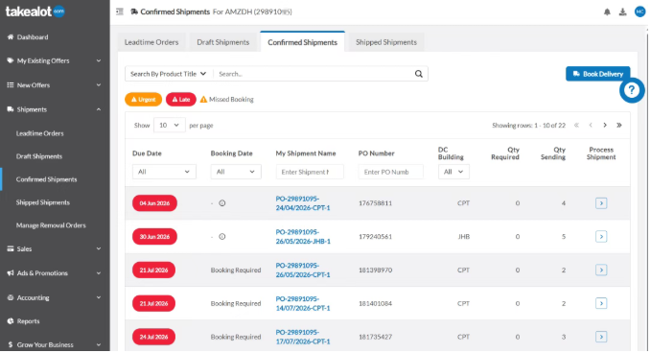Open shipment PO-29891095-26/05/2026-CPT-1 link

pos(303,271)
